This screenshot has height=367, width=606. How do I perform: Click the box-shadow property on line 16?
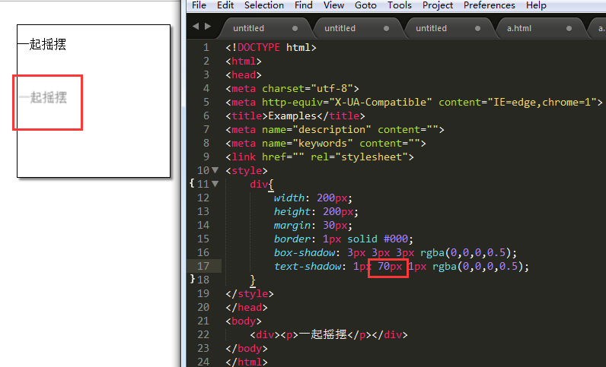click(x=305, y=252)
